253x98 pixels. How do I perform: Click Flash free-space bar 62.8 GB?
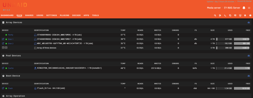(242, 88)
